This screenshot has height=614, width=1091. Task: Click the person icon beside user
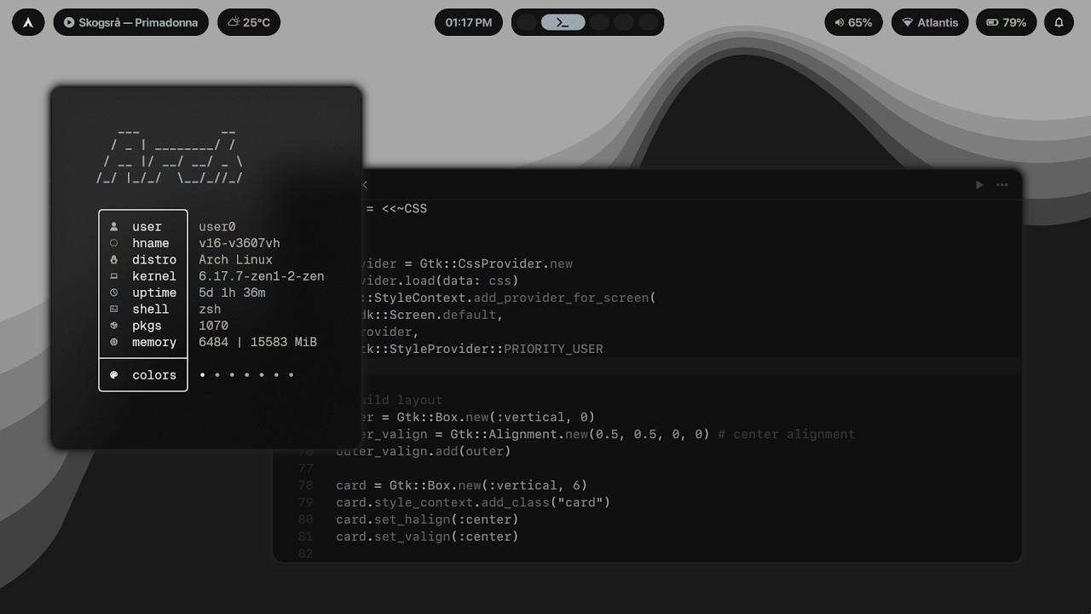coord(113,227)
